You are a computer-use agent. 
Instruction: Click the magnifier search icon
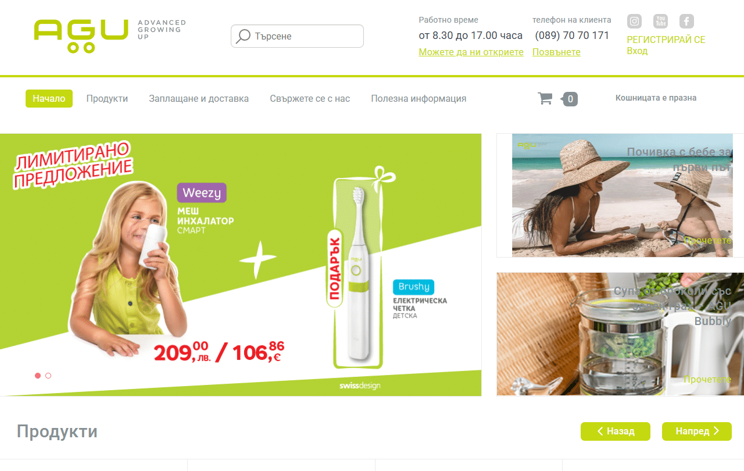tap(243, 36)
